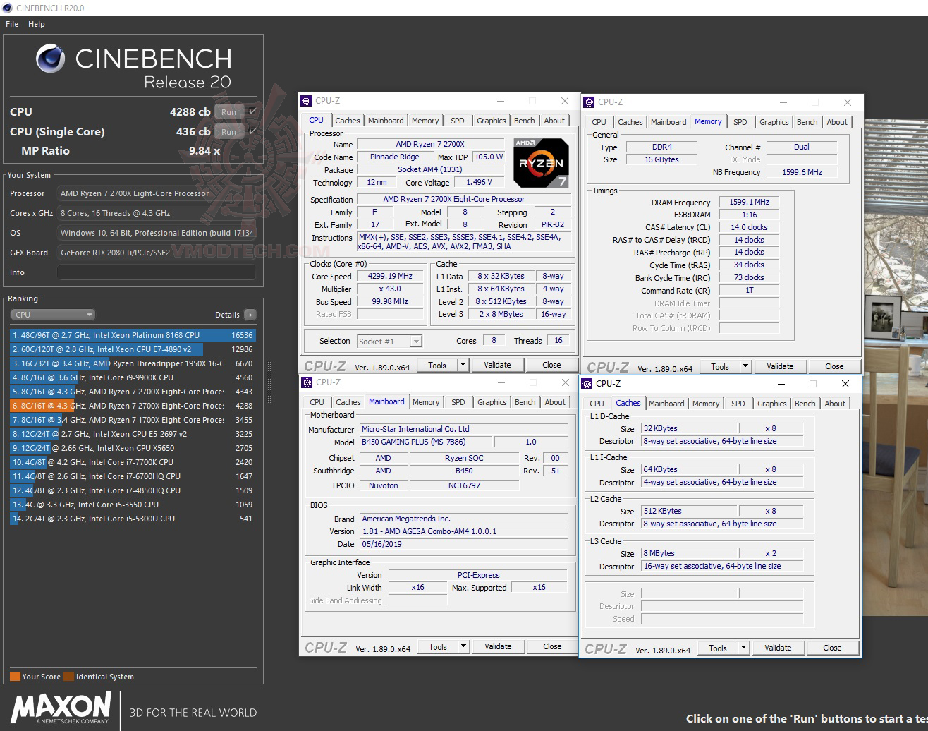Click the Run button for the CPU test

[x=228, y=111]
